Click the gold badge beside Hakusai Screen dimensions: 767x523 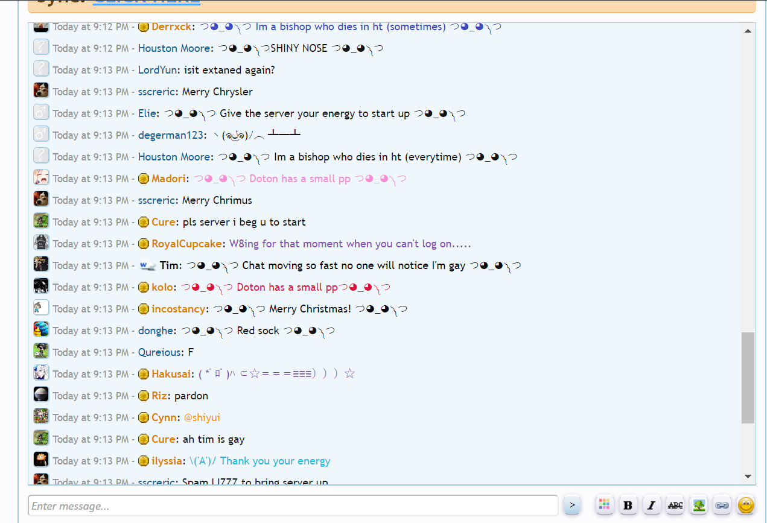pyautogui.click(x=144, y=374)
